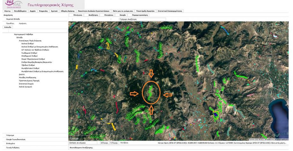The image size is (293, 151).
Task: Select the Αιολικό Δυναμικό layer
Action: [x=26, y=87]
